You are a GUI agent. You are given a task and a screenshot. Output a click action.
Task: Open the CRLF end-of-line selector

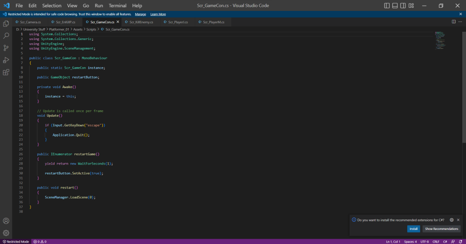(x=436, y=242)
